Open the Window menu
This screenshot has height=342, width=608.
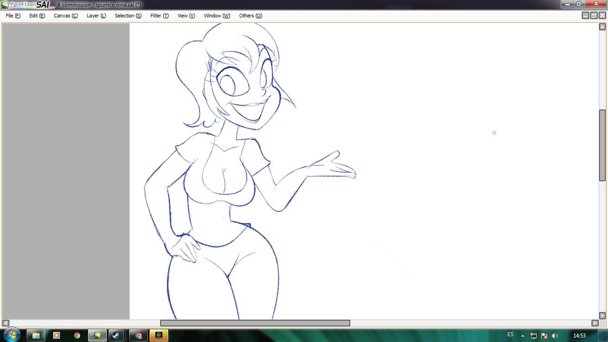217,16
